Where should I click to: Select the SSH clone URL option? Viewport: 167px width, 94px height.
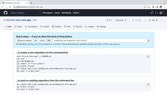coord(49,40)
